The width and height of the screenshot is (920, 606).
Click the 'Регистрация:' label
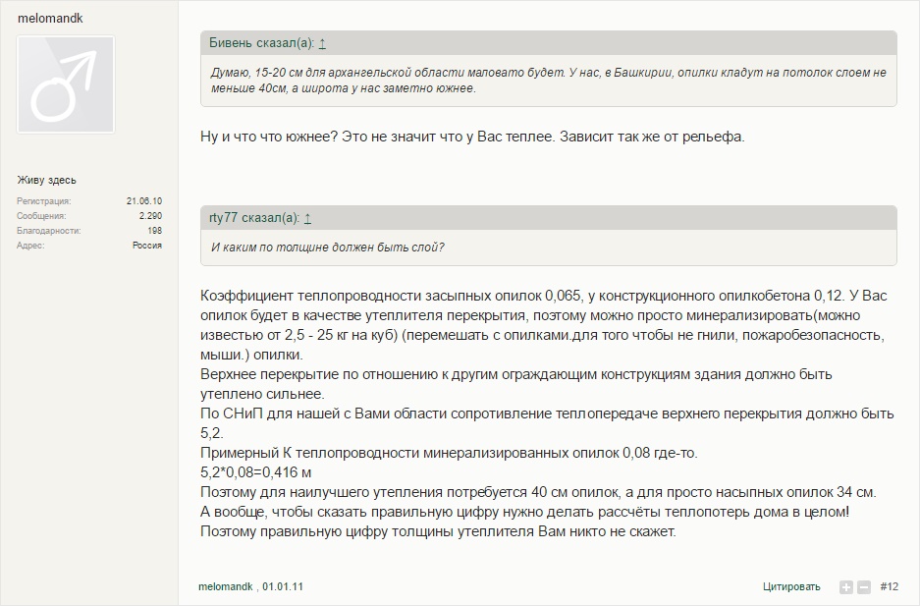[x=44, y=201]
